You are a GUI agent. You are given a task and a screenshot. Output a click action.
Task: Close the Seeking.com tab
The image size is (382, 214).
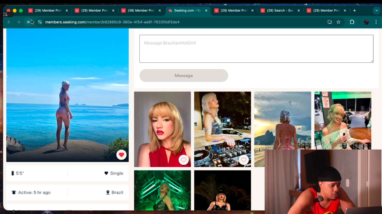[206, 10]
